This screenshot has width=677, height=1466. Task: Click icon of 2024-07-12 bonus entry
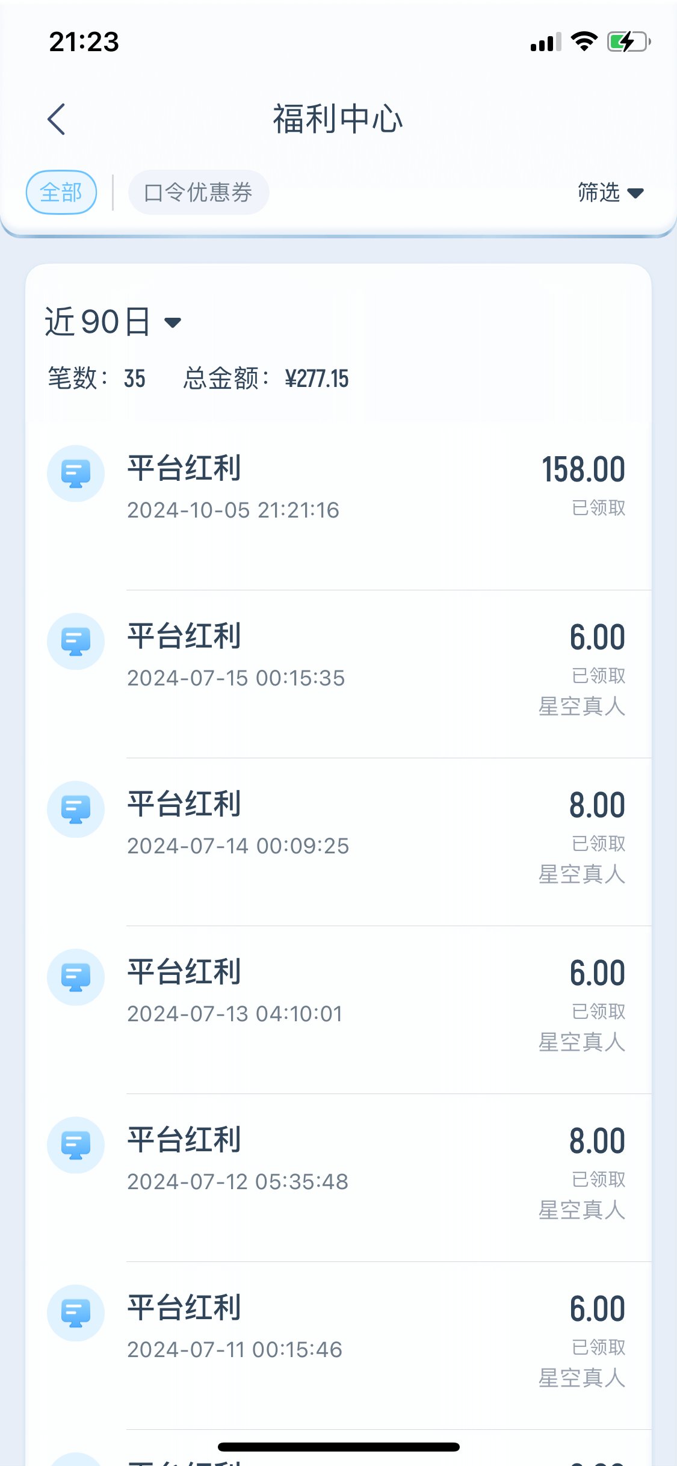coord(76,1145)
